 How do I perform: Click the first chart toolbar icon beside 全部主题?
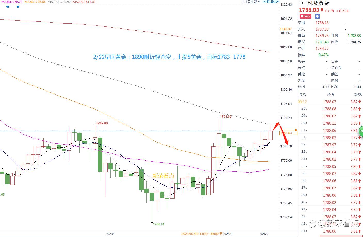pos(265,1)
